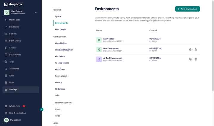The image size is (214, 126).
Task: Click the Datasources label
Action: [15, 55]
